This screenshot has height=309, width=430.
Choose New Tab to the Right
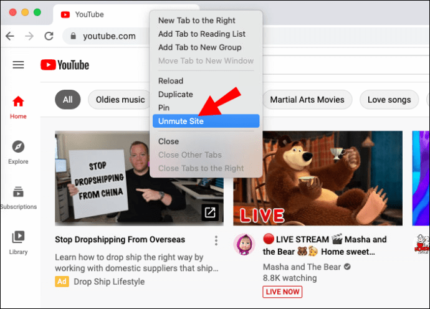pyautogui.click(x=206, y=21)
